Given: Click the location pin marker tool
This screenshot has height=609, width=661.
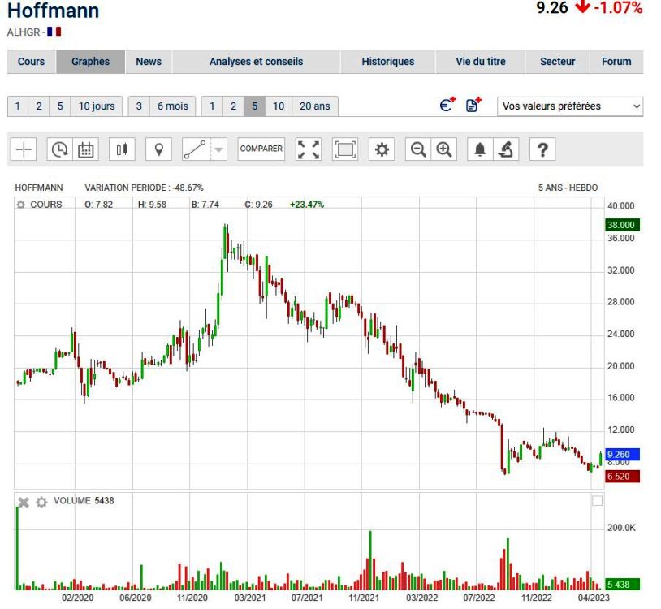Looking at the screenshot, I should pyautogui.click(x=158, y=149).
